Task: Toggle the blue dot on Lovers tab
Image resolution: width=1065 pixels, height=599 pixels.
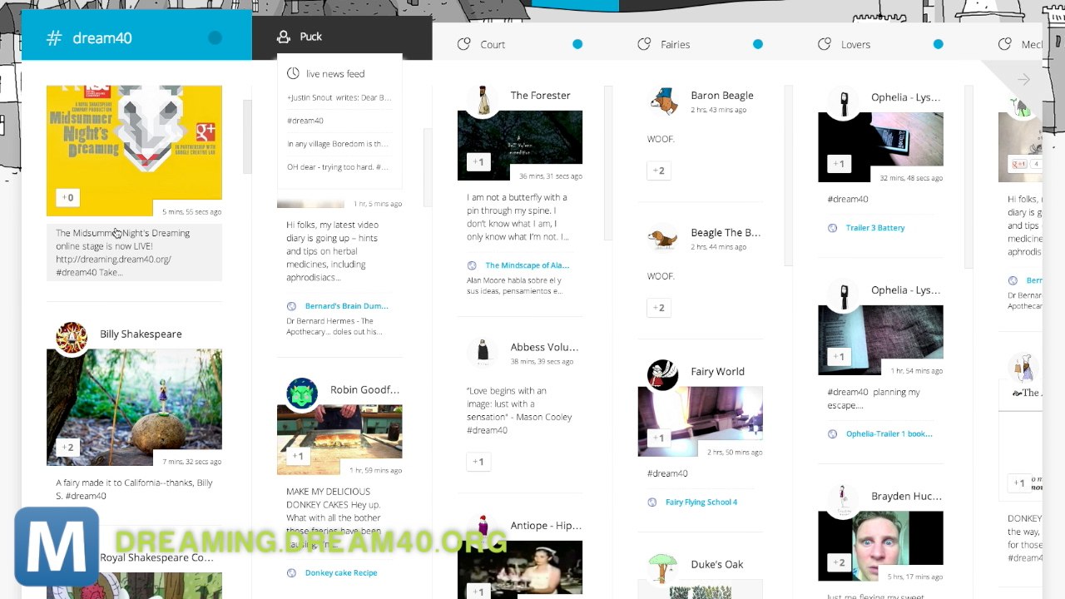Action: [939, 44]
